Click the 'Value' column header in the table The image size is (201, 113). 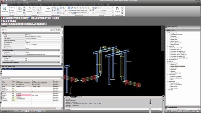tap(24, 81)
